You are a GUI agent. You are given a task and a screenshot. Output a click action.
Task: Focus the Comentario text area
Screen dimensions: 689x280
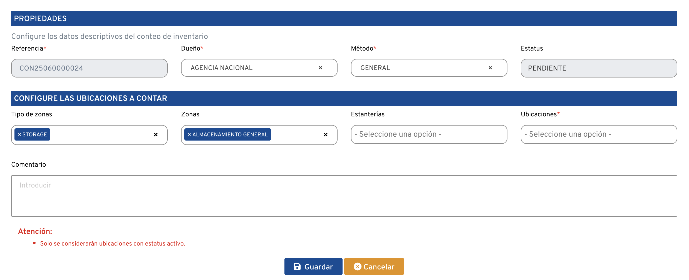point(344,196)
